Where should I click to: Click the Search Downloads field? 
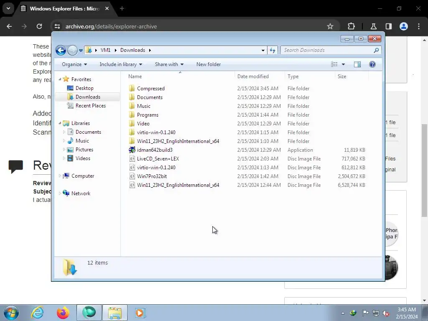click(x=331, y=50)
